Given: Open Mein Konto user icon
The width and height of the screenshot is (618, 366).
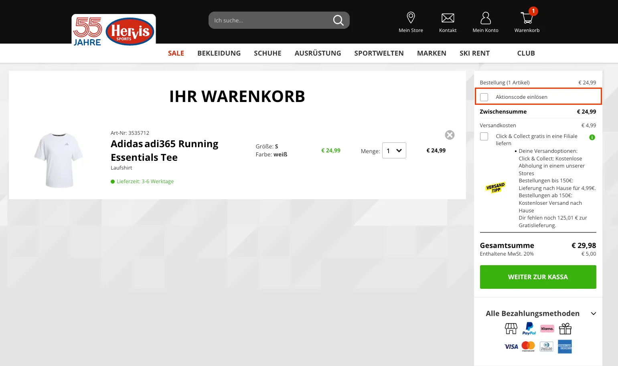Looking at the screenshot, I should tap(486, 18).
